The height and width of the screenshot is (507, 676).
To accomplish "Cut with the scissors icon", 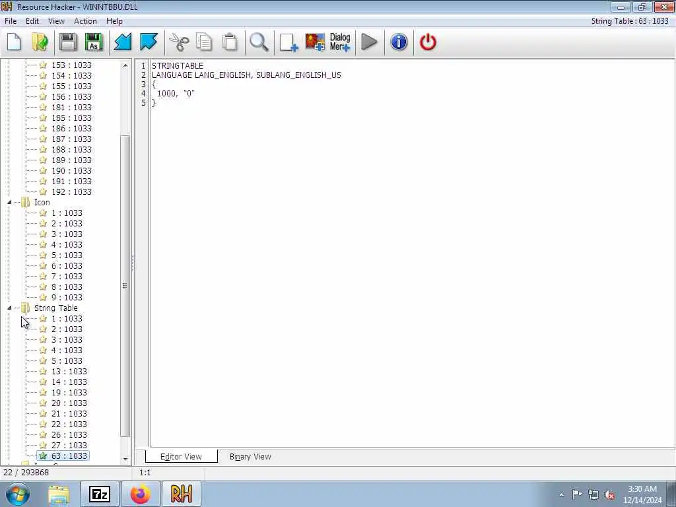I will tap(178, 42).
